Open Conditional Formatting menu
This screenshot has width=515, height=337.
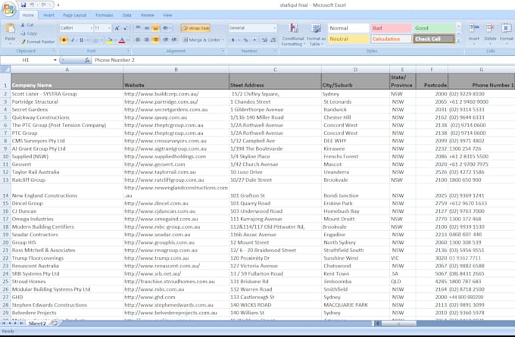click(293, 35)
